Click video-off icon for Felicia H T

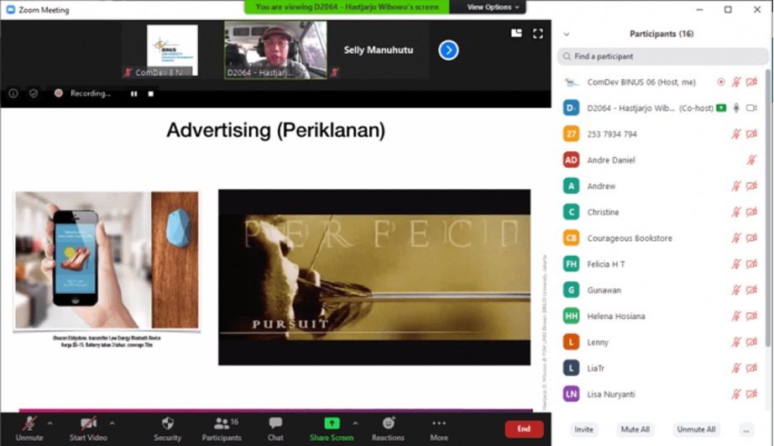pos(751,265)
